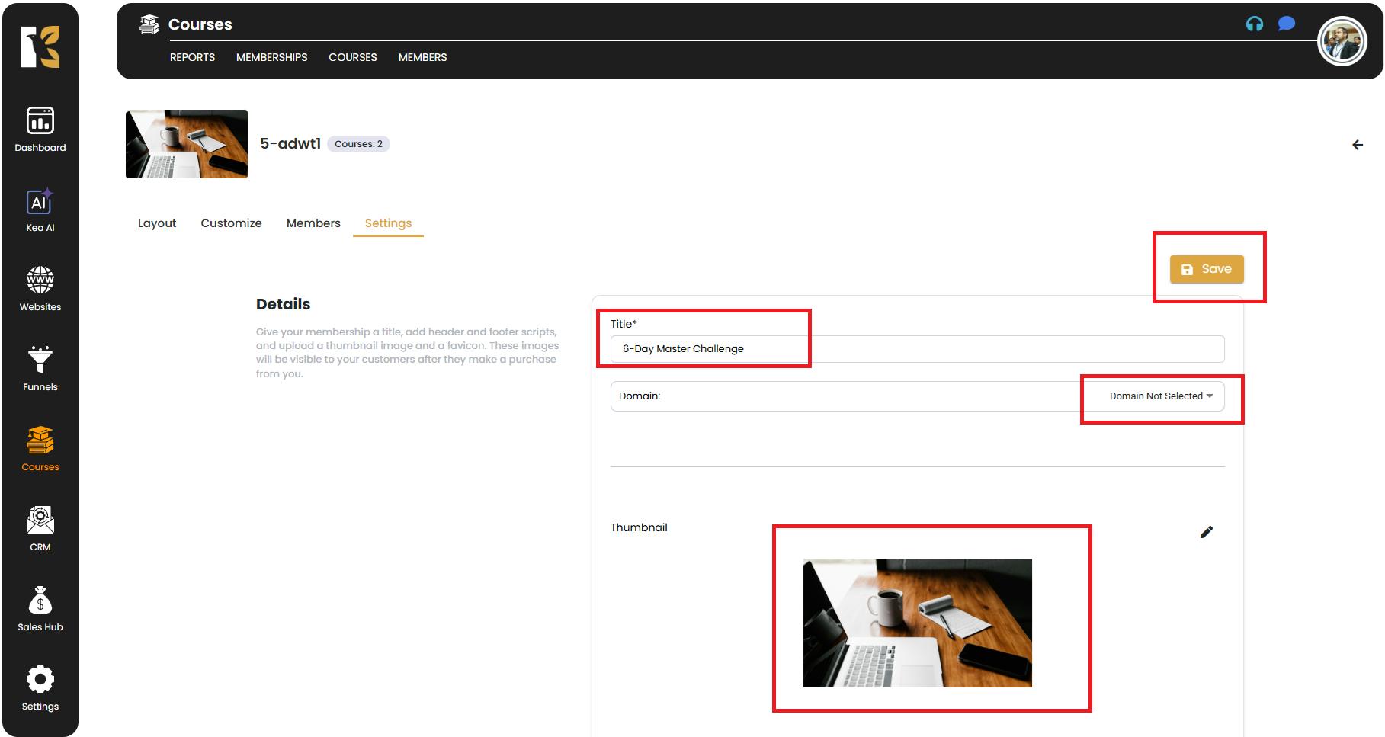Open the MEMBERSHIPS menu item
Viewport: 1385px width, 737px height.
tap(271, 57)
